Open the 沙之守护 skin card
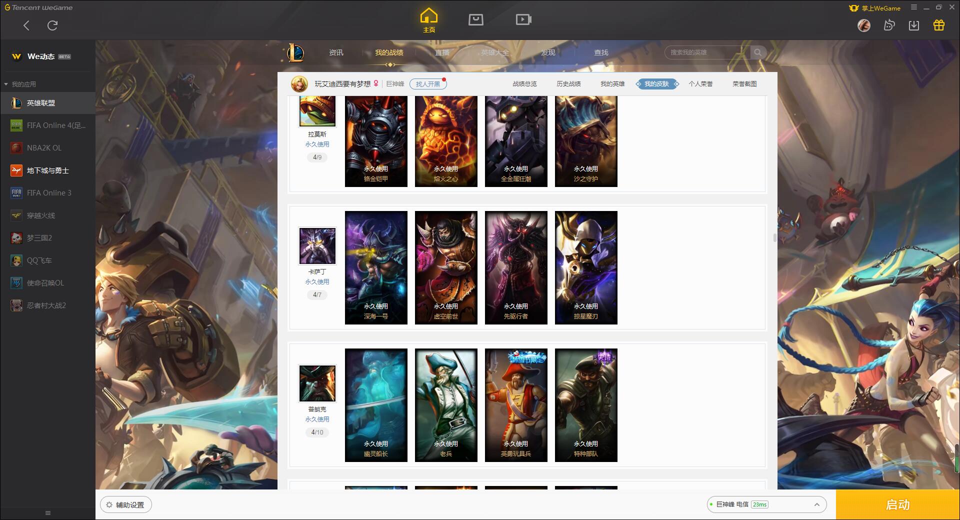The width and height of the screenshot is (960, 520). click(x=586, y=141)
